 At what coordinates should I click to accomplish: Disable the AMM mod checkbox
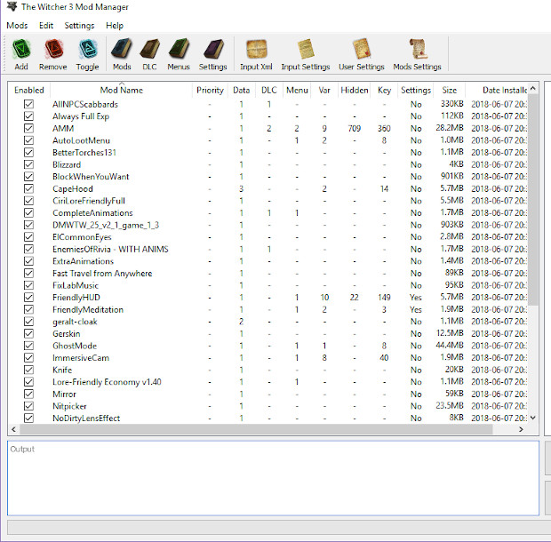28,128
